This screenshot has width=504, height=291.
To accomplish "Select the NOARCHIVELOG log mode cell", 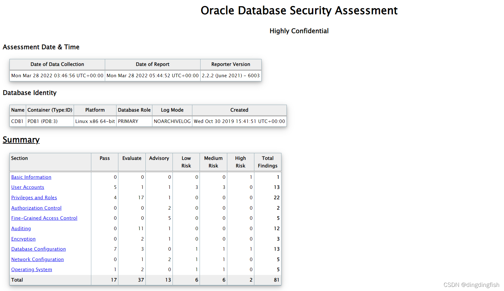I will point(172,121).
